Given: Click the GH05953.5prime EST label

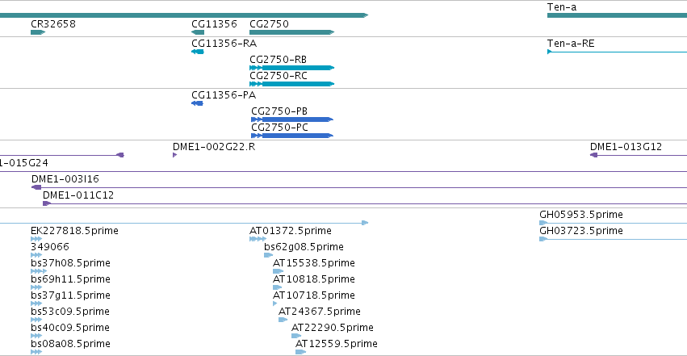Looking at the screenshot, I should pos(581,215).
